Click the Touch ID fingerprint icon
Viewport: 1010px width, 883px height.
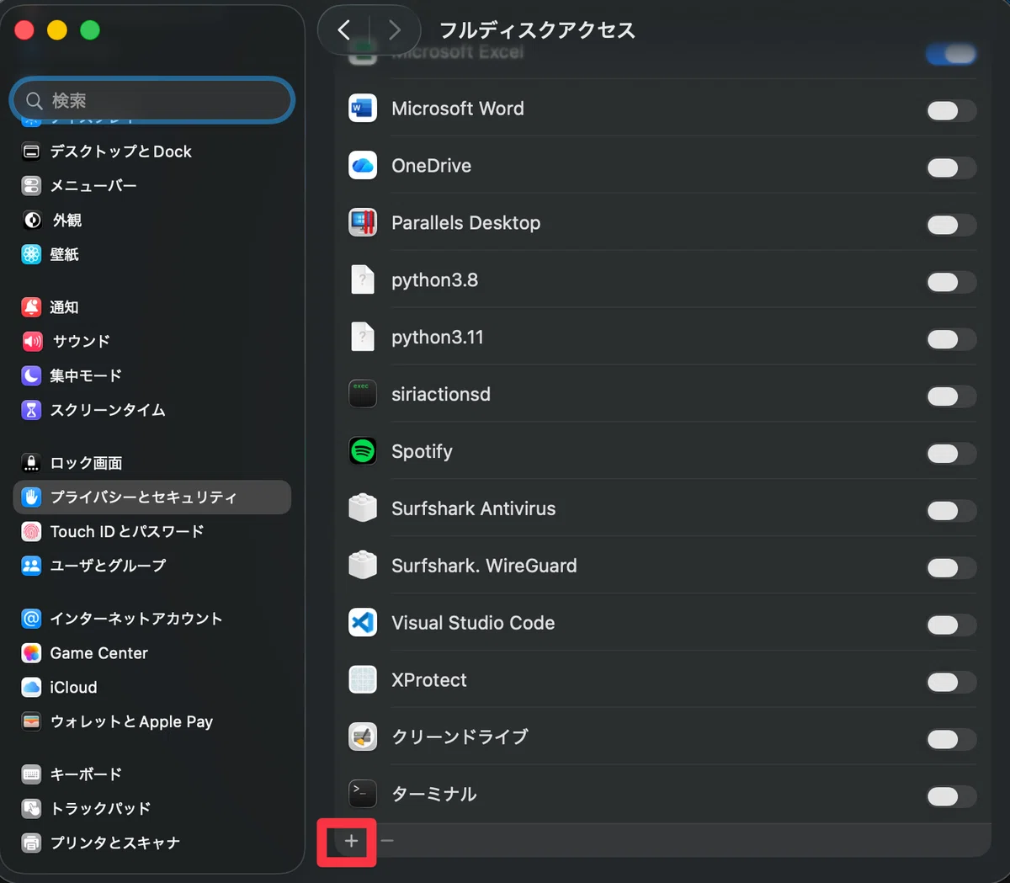(x=31, y=531)
